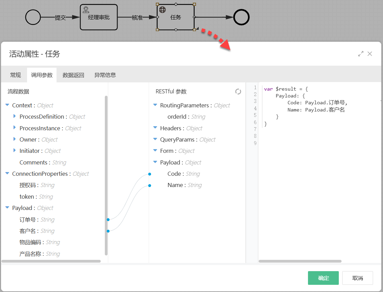Go to the 常规 tab
The width and height of the screenshot is (383, 292).
point(15,75)
